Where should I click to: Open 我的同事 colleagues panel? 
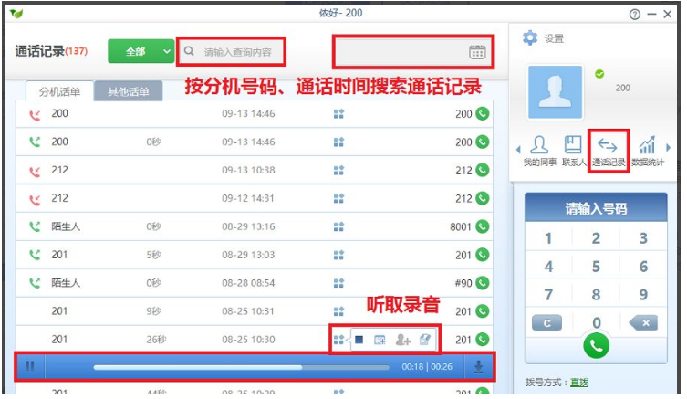tap(539, 151)
